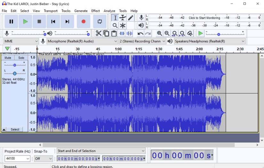Select the Draw (pencil) tool
This screenshot has width=264, height=168.
[x=131, y=18]
